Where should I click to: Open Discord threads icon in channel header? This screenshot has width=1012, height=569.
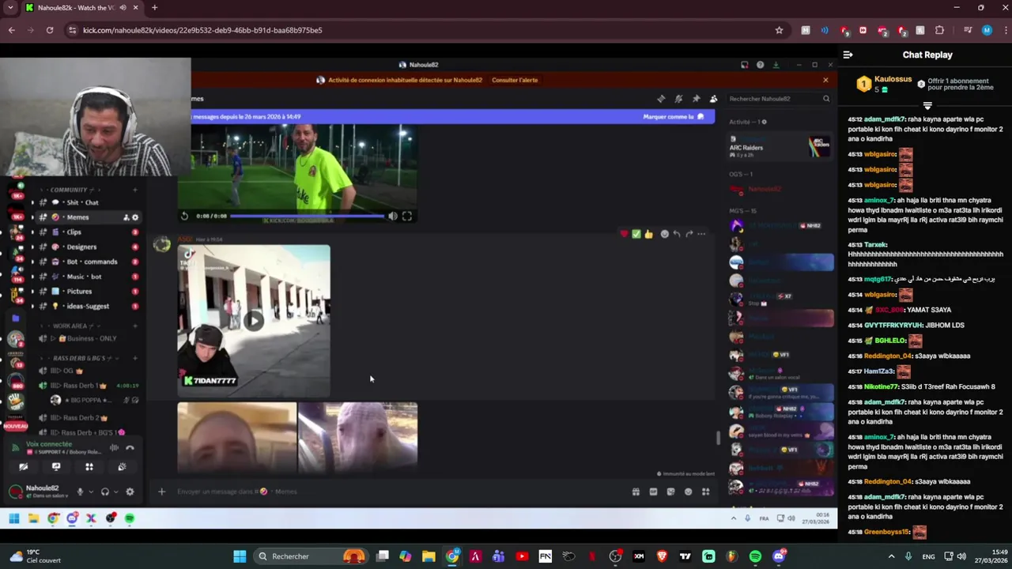[661, 99]
